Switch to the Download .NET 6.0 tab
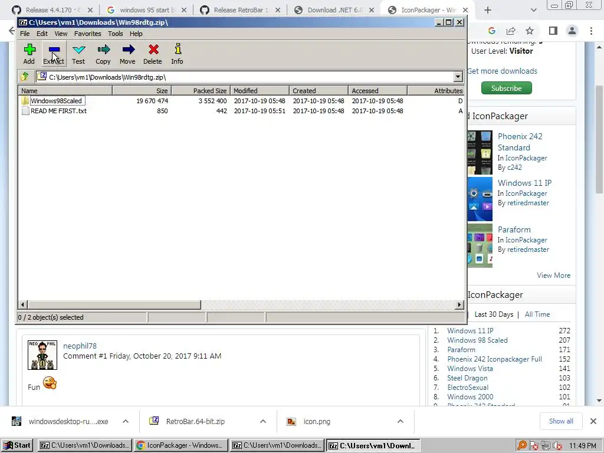604x453 pixels. click(334, 10)
